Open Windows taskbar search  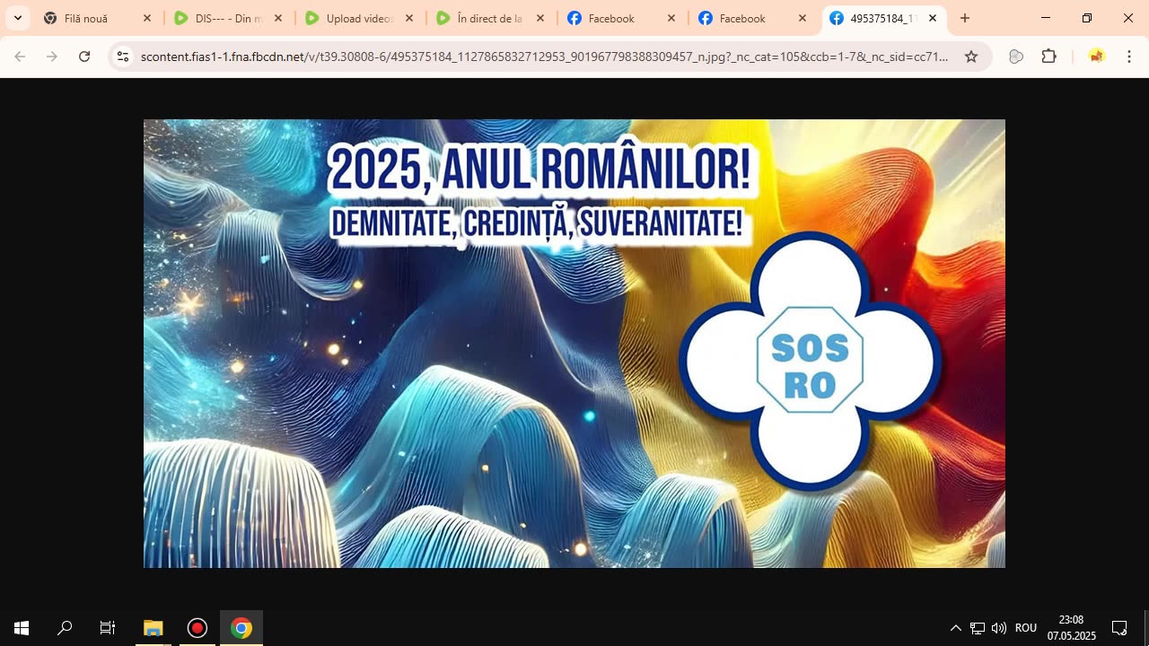(65, 628)
